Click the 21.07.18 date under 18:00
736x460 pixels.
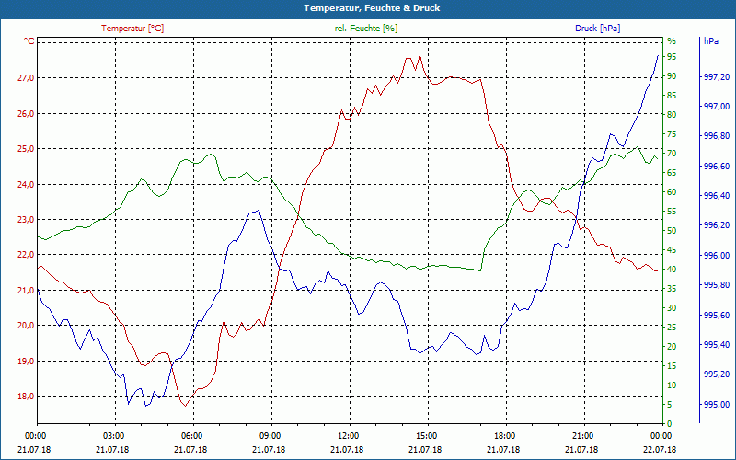[x=503, y=449]
